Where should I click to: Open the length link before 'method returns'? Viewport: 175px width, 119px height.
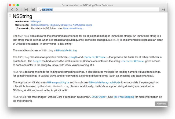click(x=37, y=61)
